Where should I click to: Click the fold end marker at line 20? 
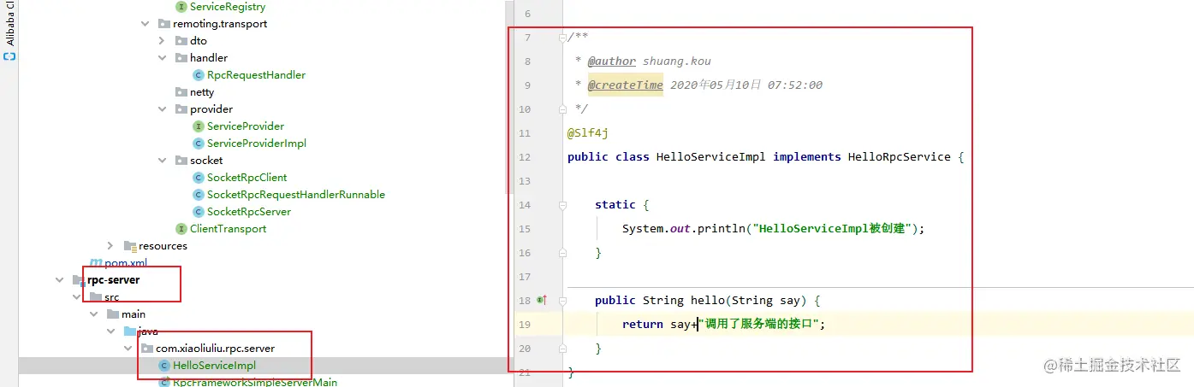(561, 349)
